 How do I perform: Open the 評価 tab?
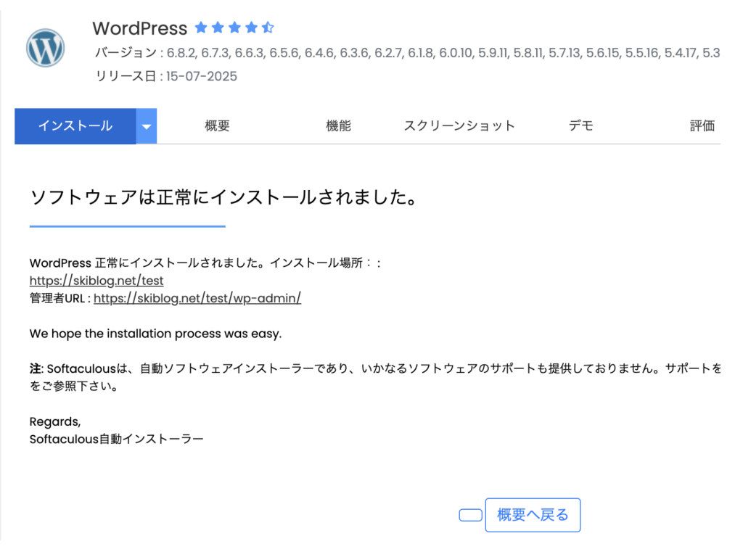tap(702, 126)
